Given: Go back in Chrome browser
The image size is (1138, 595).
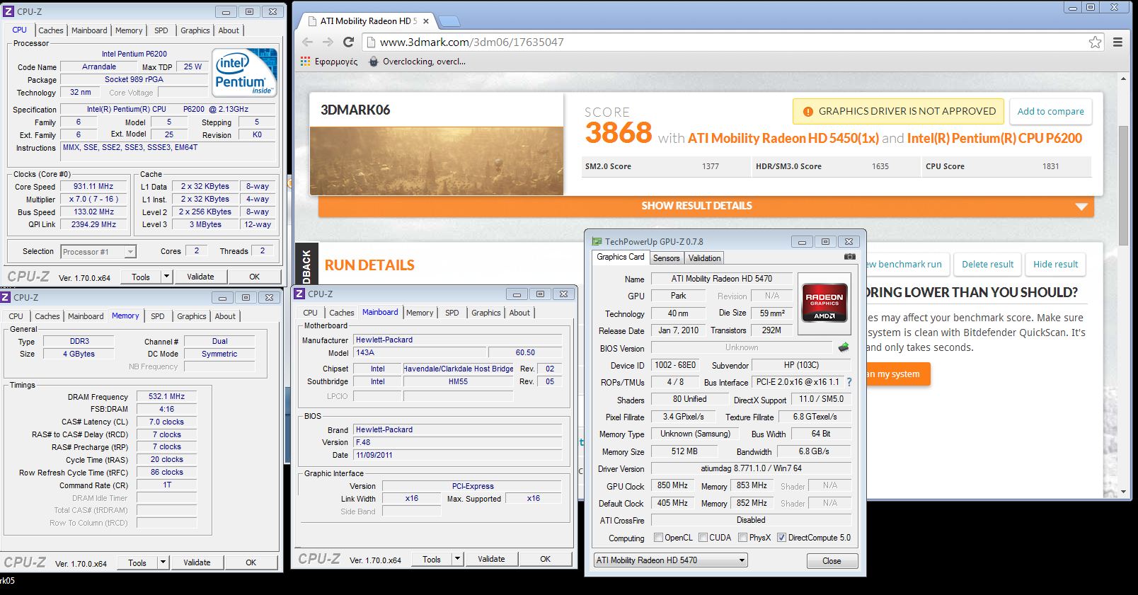Looking at the screenshot, I should pyautogui.click(x=307, y=42).
